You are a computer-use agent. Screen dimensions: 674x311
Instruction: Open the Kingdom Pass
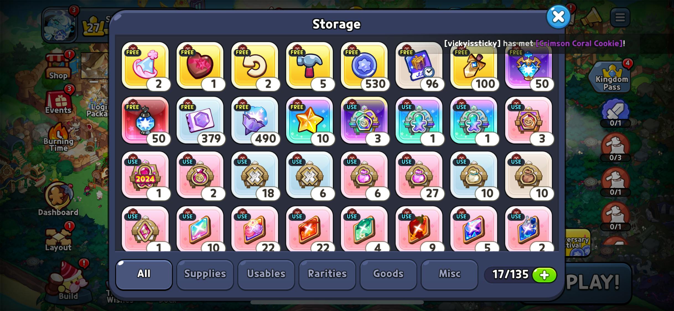[x=611, y=77]
